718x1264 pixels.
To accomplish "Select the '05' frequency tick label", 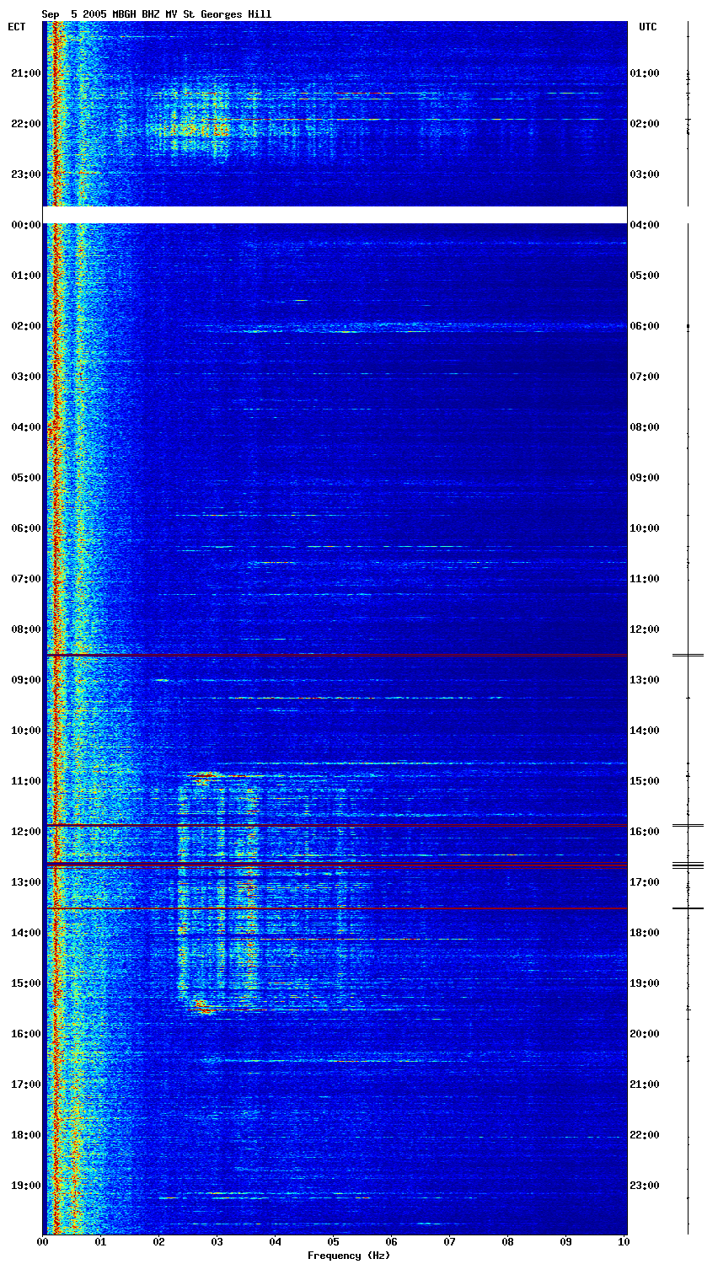I will pyautogui.click(x=334, y=1242).
